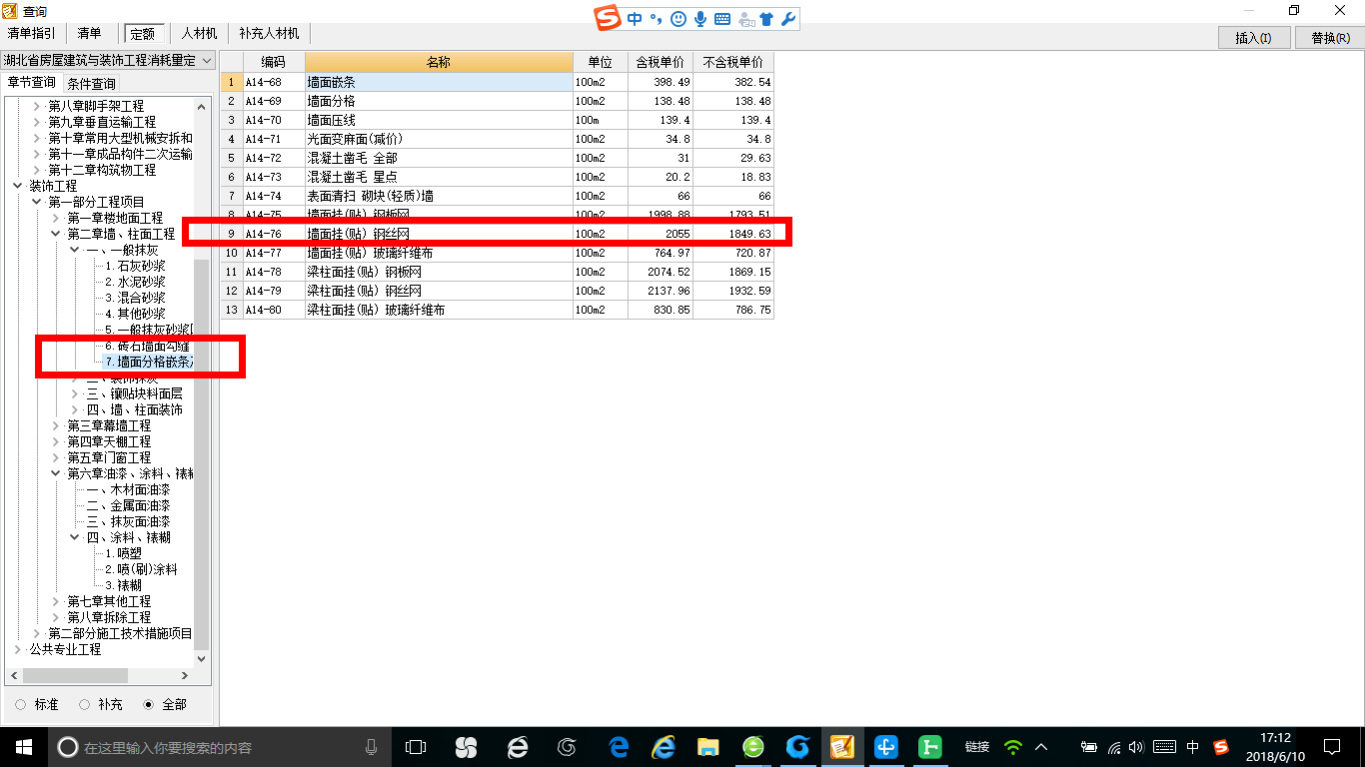This screenshot has height=767, width=1365.
Task: Expand 第一章楼地面工程 node
Action: tap(56, 218)
